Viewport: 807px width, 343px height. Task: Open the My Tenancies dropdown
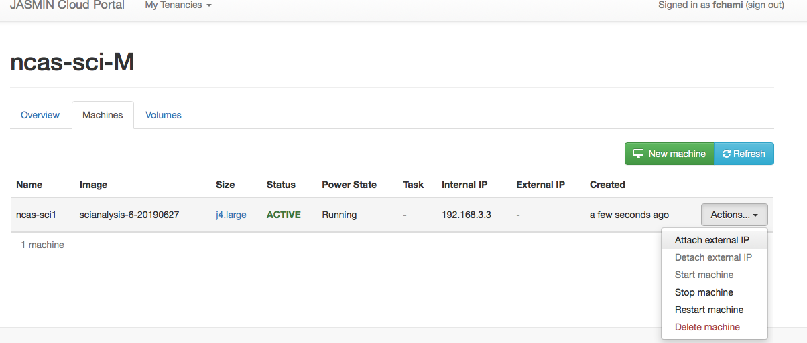coord(178,5)
